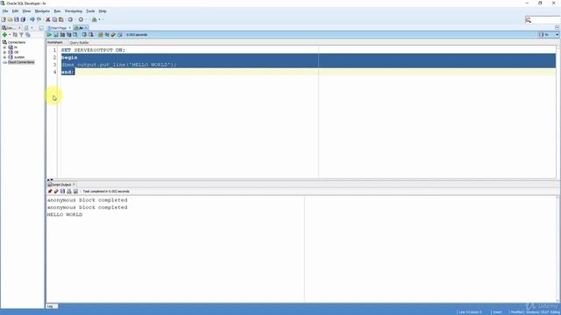Open the Log tab at bottom
The image size is (561, 315).
point(50,306)
